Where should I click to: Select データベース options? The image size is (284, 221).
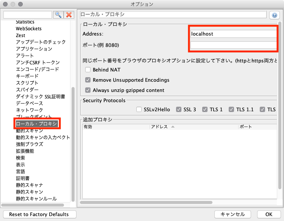[30, 103]
